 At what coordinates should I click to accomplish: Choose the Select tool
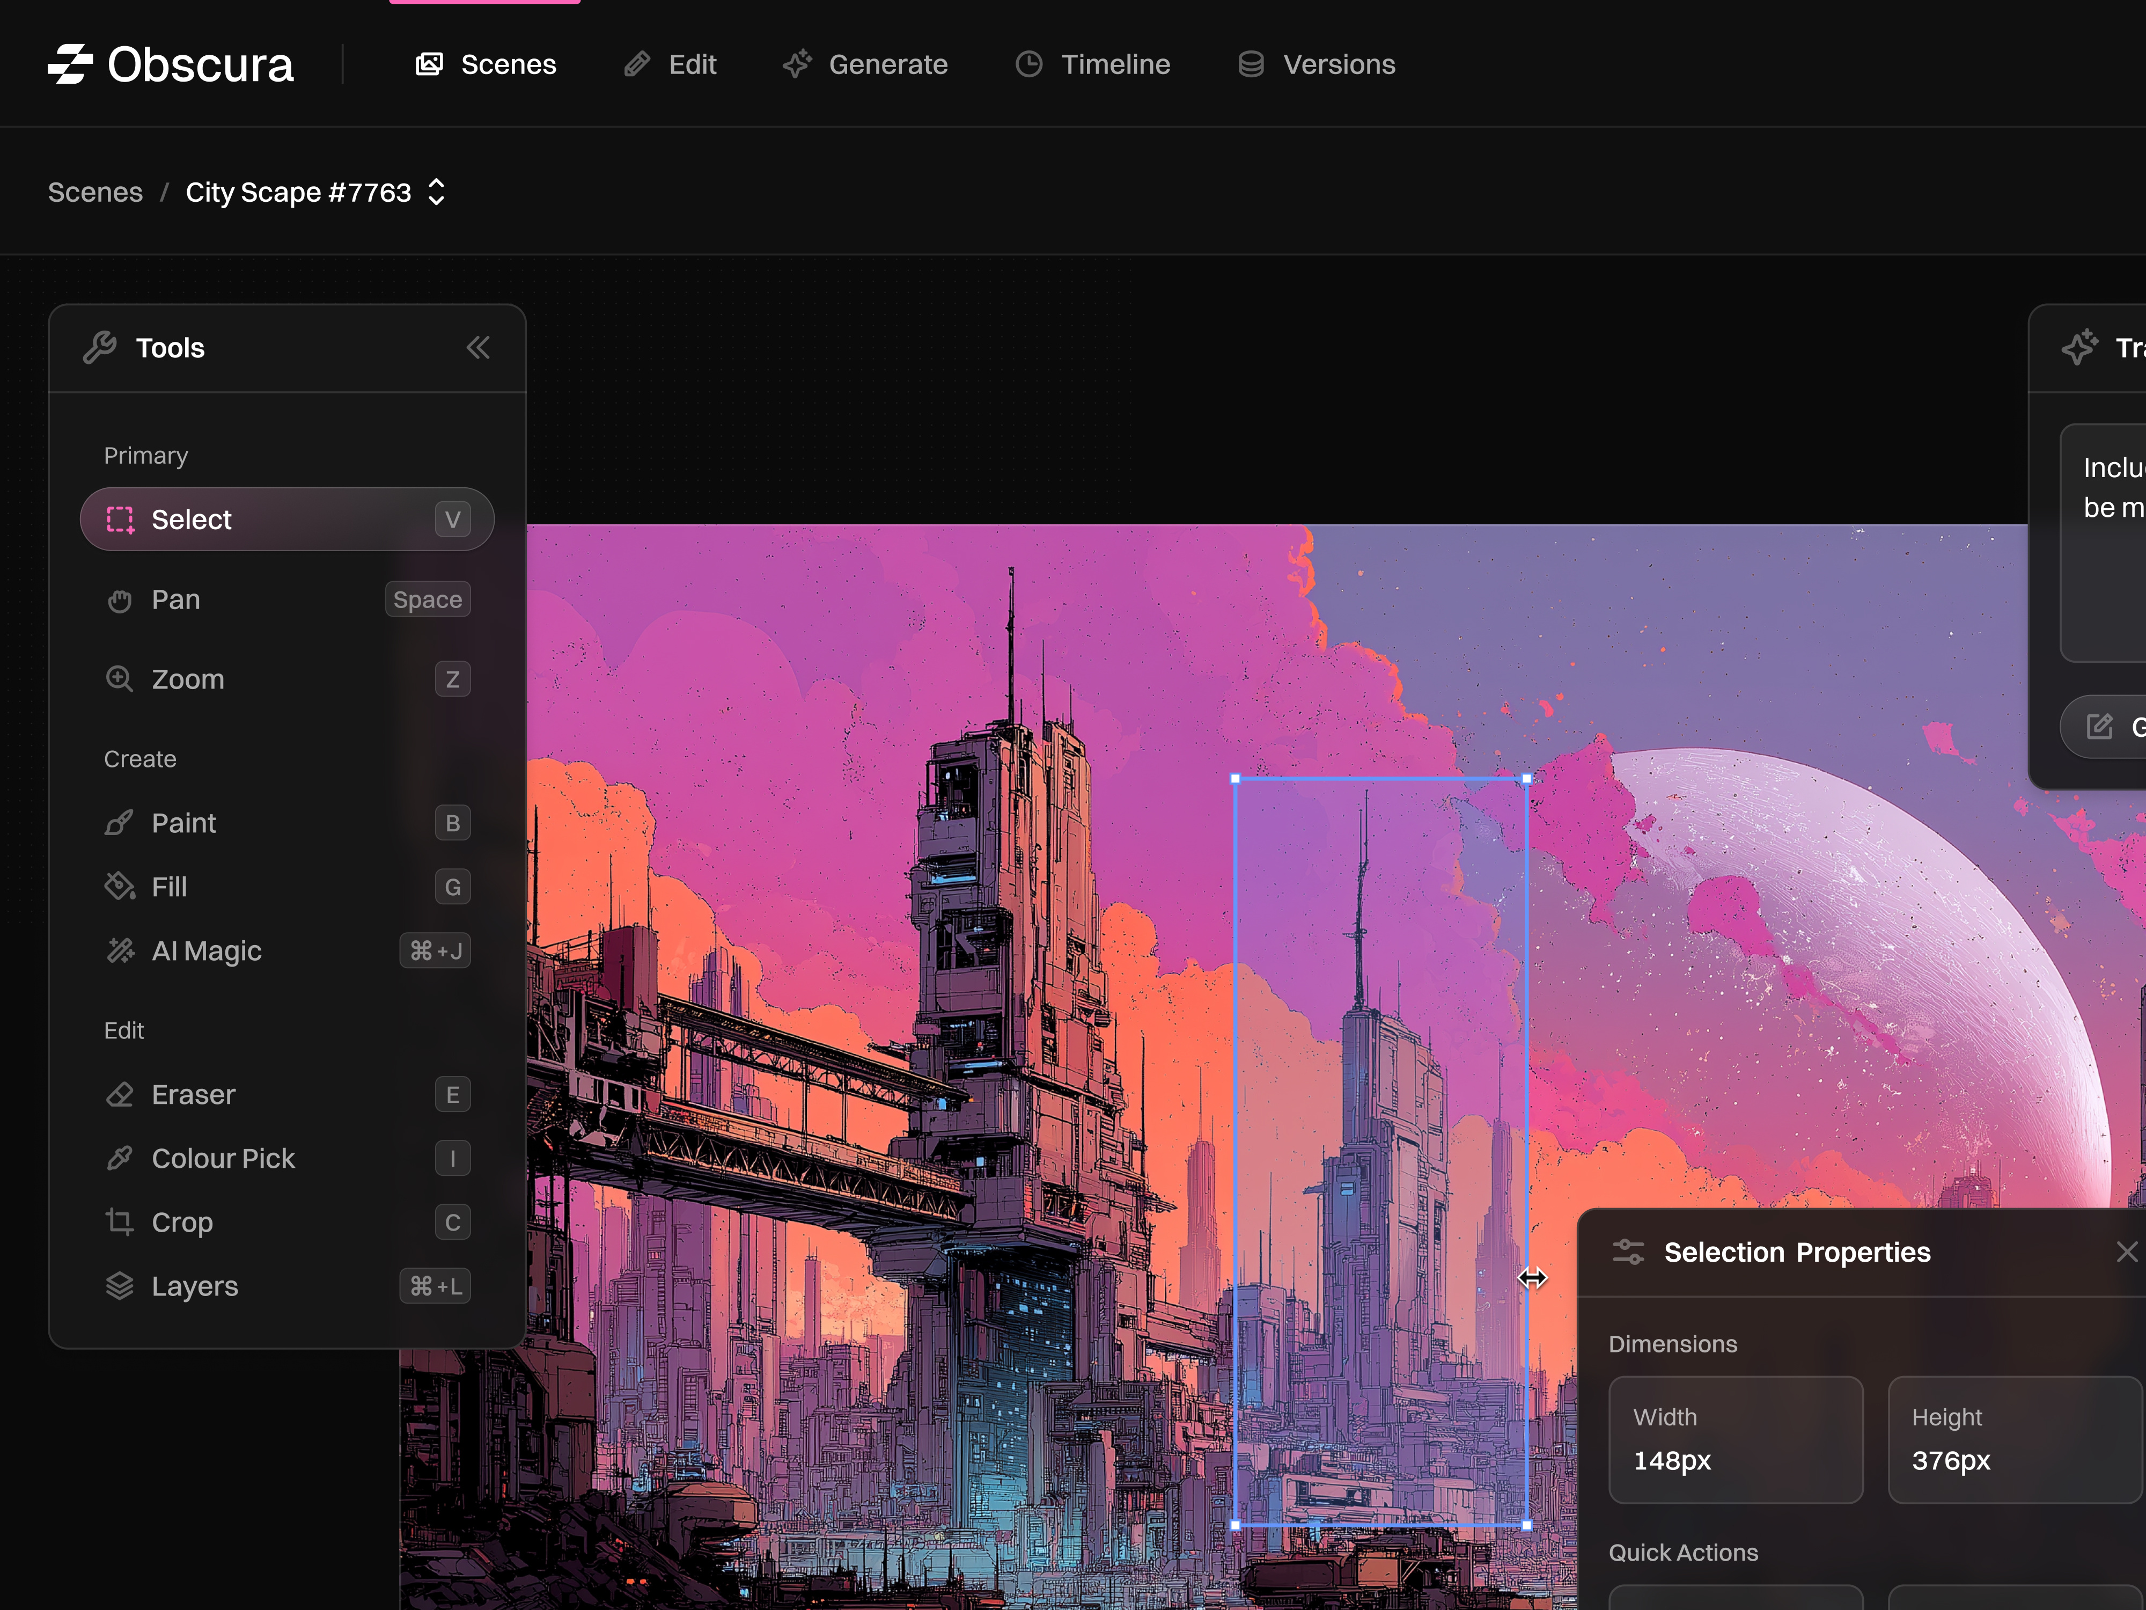[287, 519]
